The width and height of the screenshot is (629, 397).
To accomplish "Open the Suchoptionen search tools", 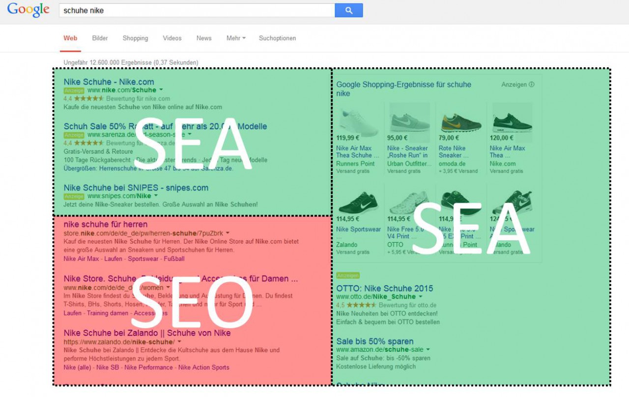I will pos(277,38).
